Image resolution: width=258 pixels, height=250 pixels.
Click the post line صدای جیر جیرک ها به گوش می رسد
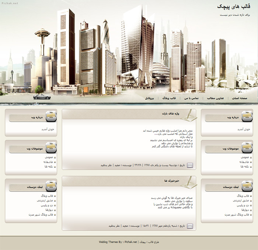pyautogui.click(x=172, y=198)
